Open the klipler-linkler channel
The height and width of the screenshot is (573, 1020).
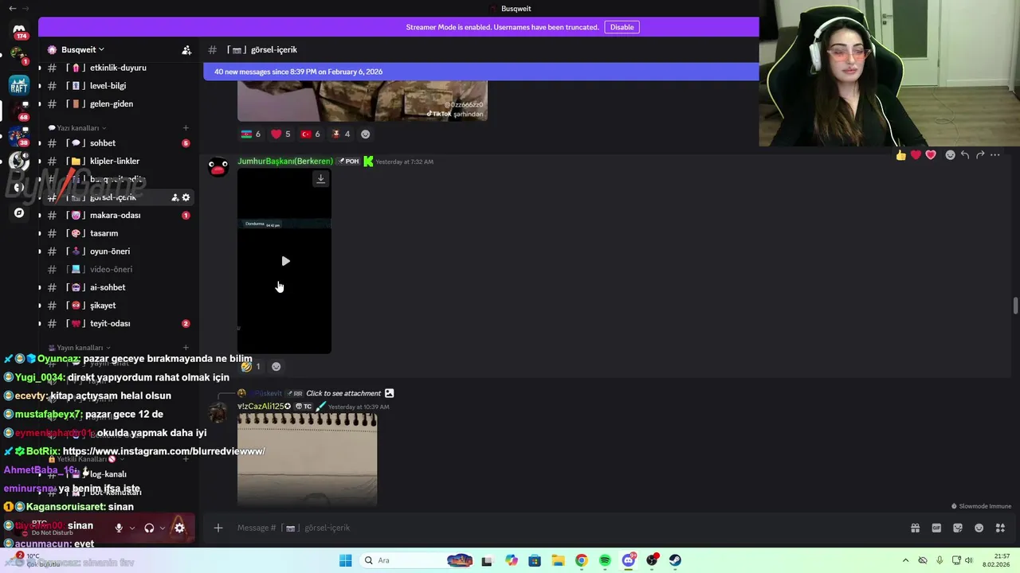coord(118,161)
